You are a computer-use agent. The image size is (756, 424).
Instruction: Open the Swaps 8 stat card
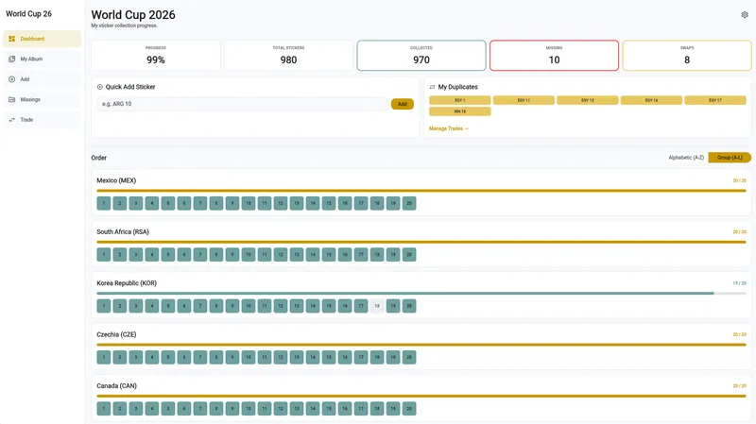pyautogui.click(x=687, y=56)
